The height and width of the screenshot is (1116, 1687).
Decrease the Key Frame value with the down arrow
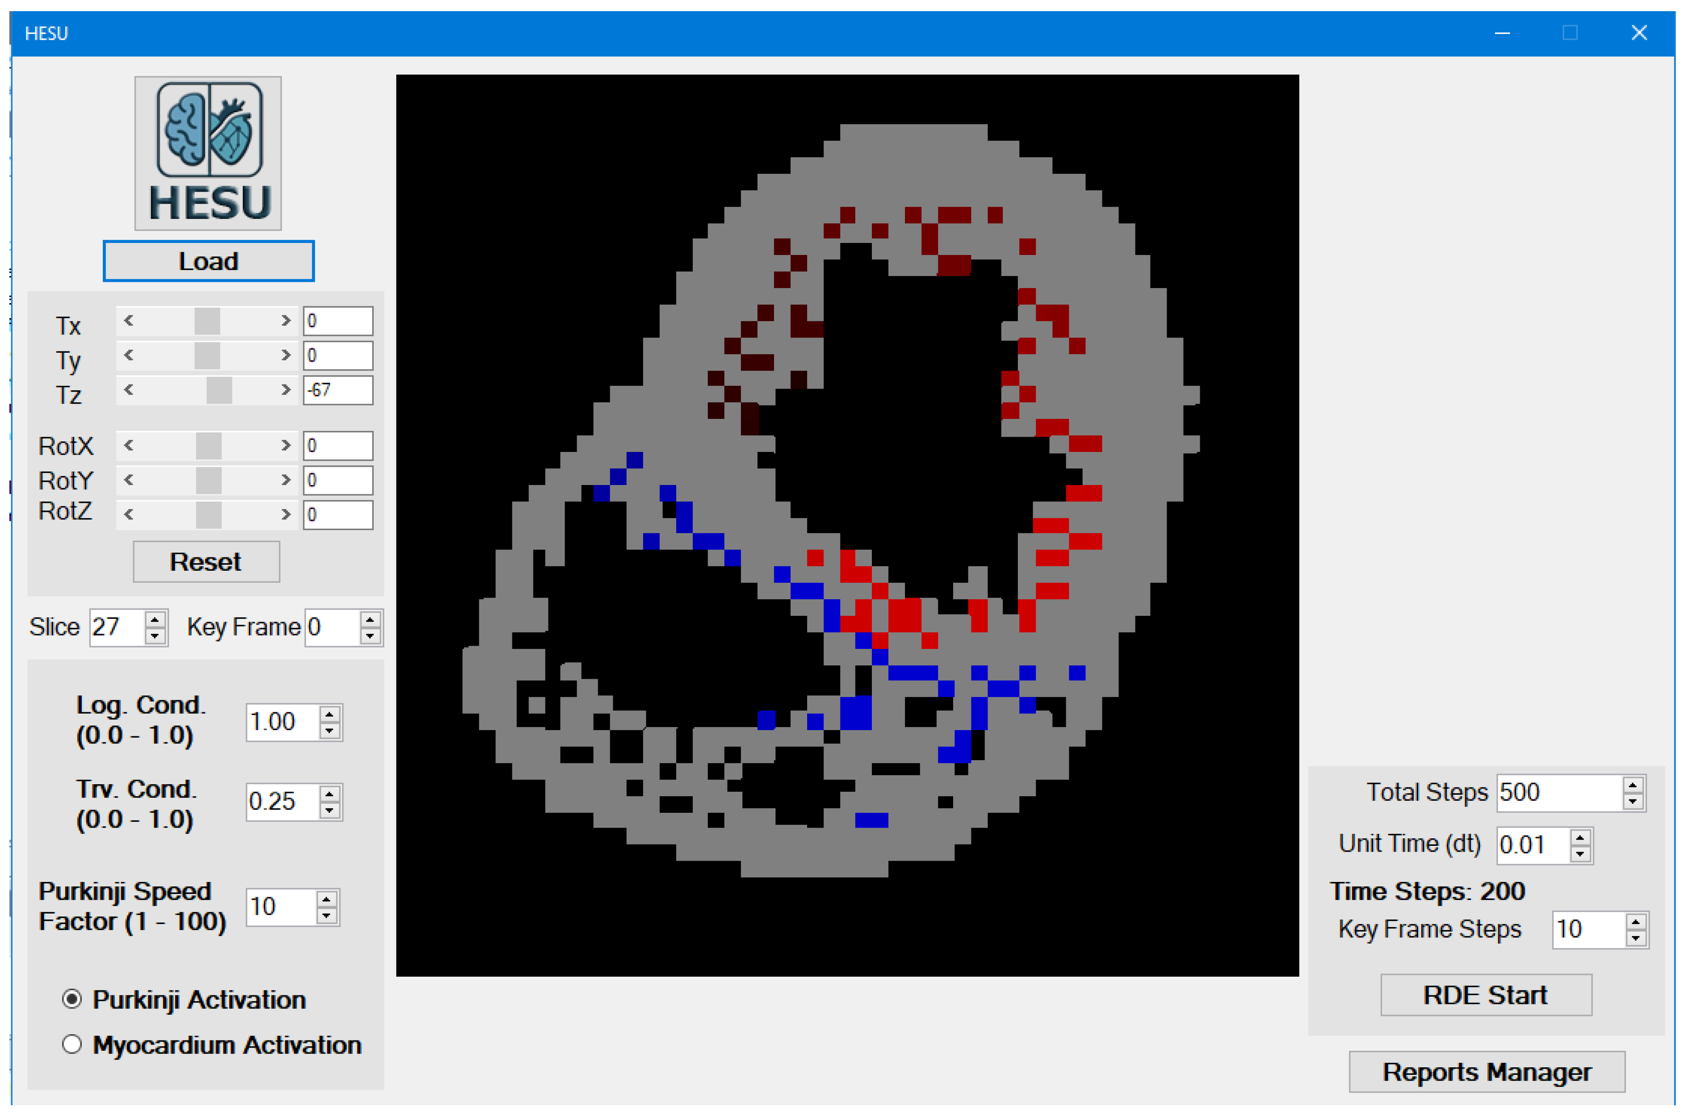370,635
